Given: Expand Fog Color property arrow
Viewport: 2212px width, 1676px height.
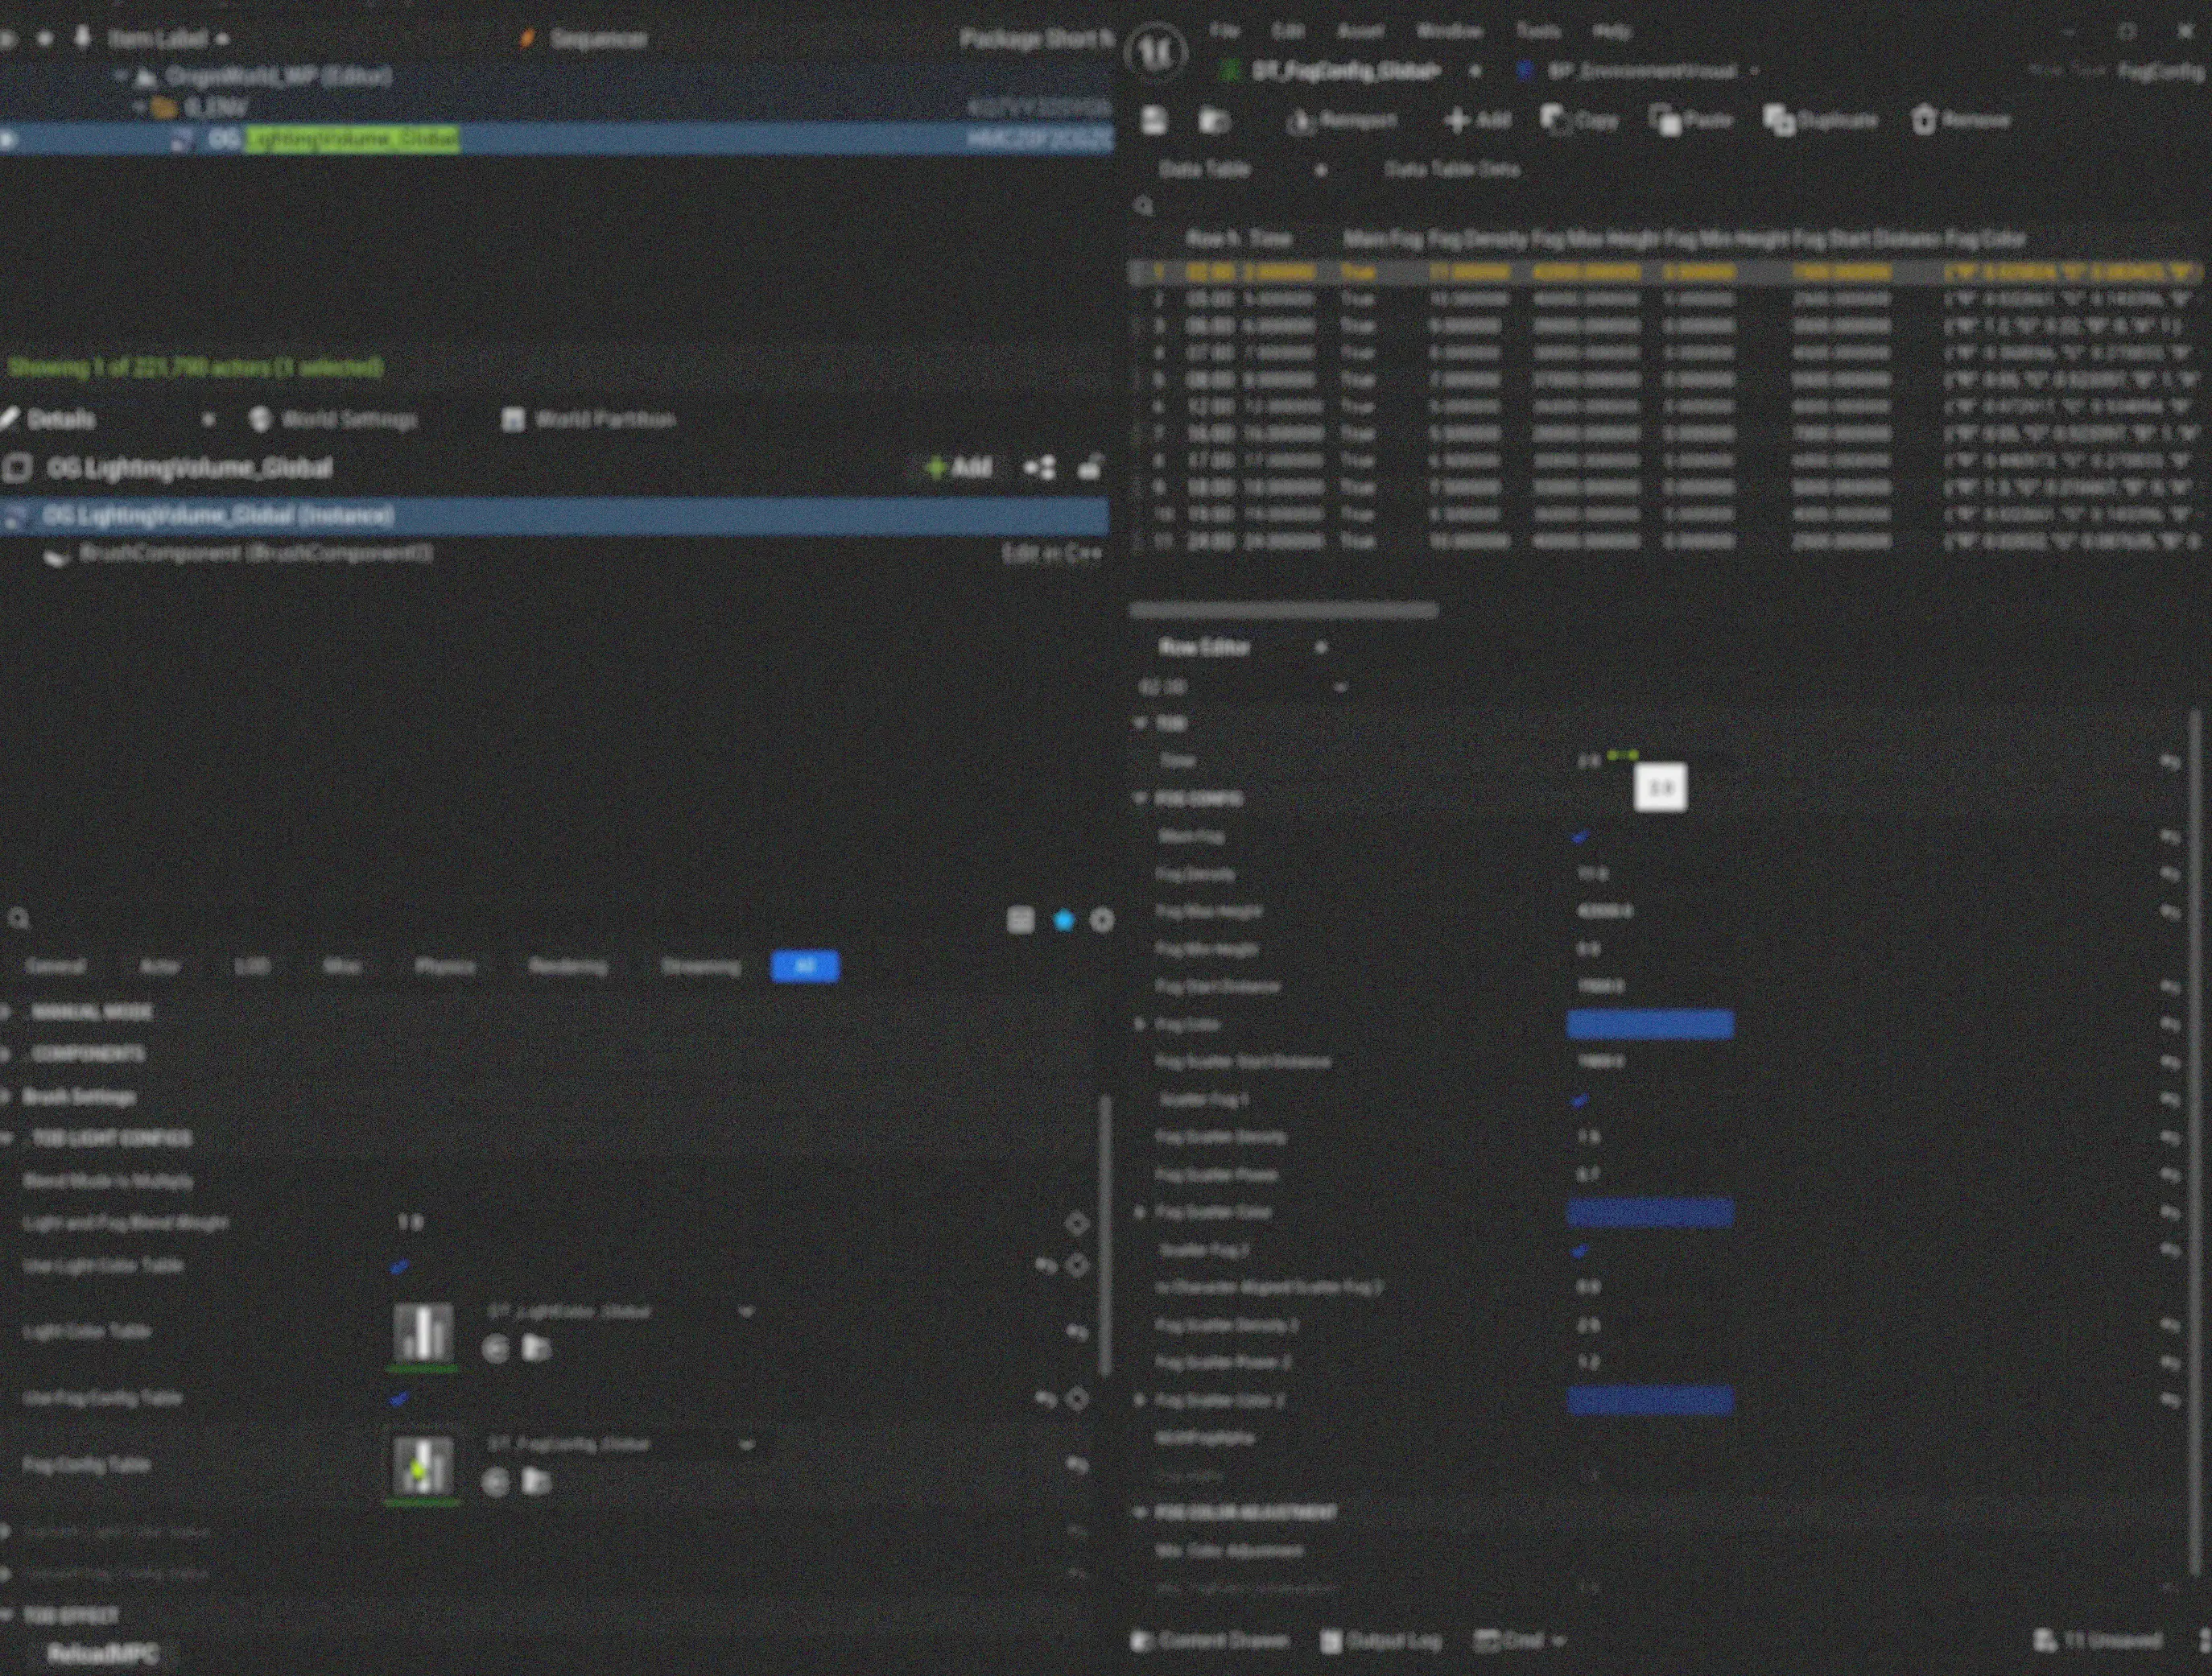Looking at the screenshot, I should (x=1140, y=1025).
